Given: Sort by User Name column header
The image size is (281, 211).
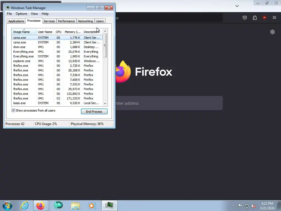Looking at the screenshot, I should tap(45, 32).
